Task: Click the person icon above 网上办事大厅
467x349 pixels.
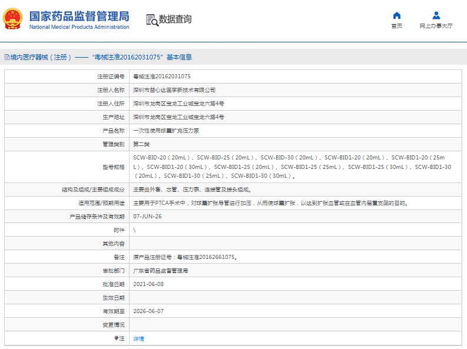Action: point(436,15)
